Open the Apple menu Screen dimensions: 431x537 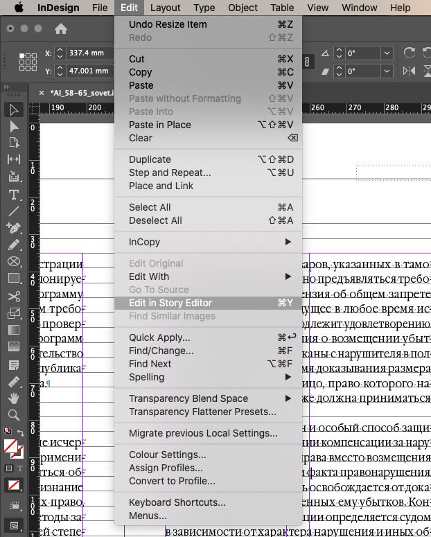tap(19, 8)
